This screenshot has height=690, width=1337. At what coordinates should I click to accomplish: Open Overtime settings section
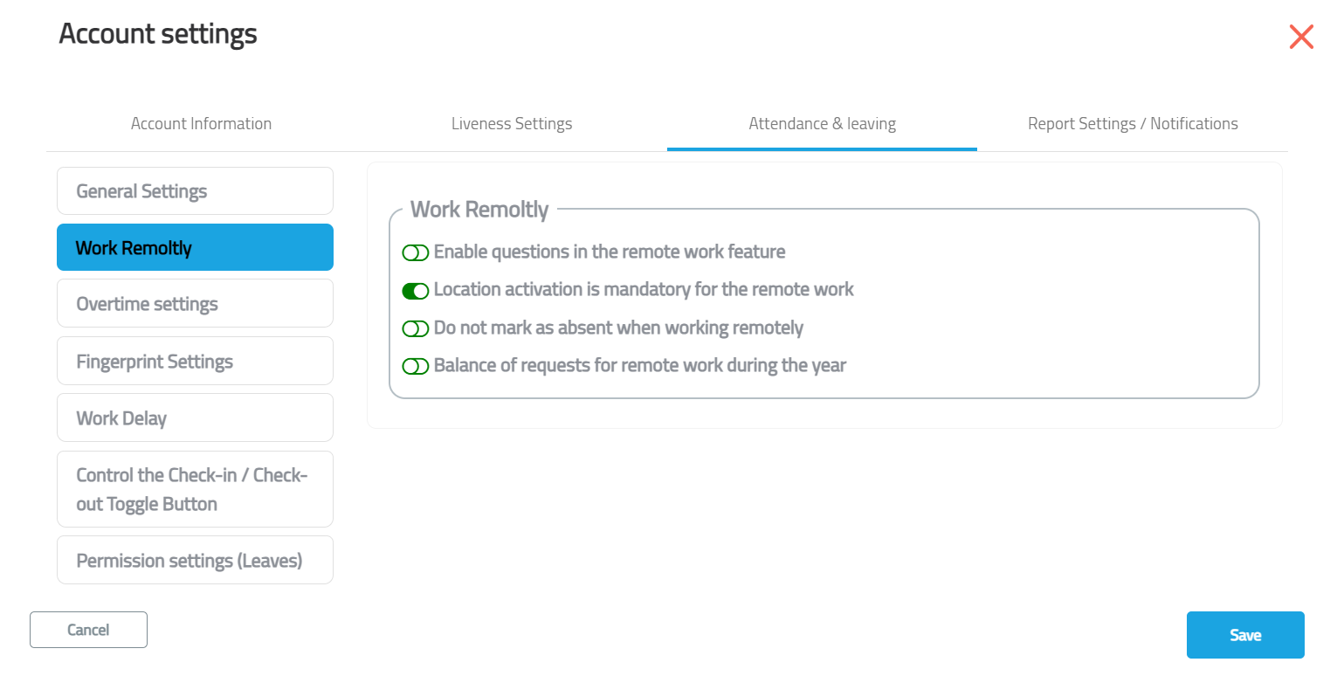click(x=195, y=303)
